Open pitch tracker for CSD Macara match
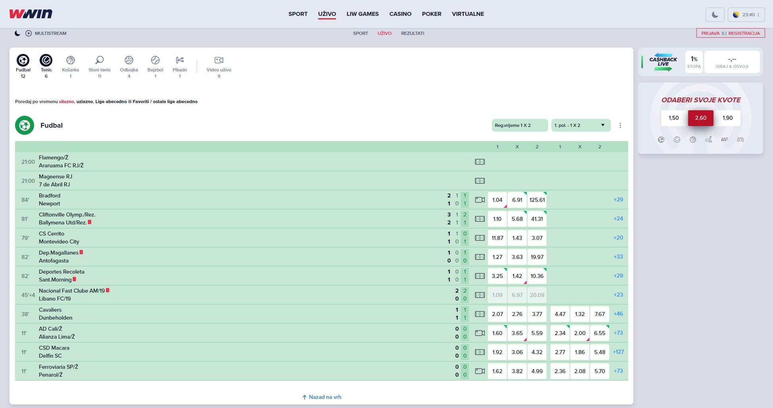The width and height of the screenshot is (773, 408). (480, 352)
